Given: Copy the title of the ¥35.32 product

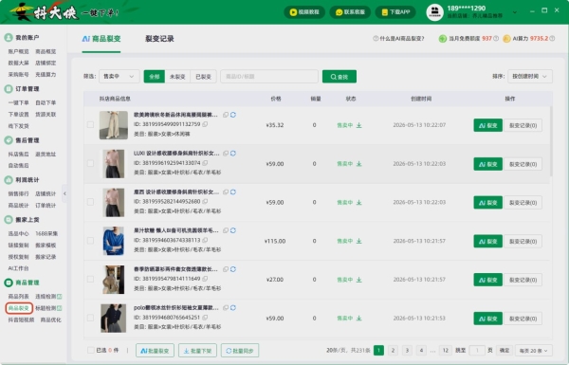Looking at the screenshot, I should pyautogui.click(x=226, y=115).
